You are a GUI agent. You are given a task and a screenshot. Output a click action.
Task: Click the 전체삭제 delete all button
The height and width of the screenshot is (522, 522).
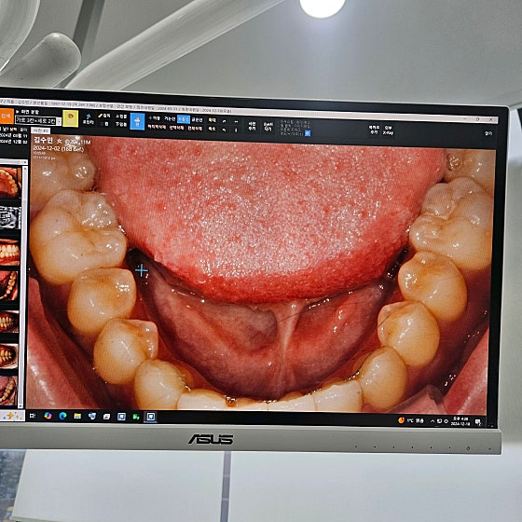[x=195, y=129]
